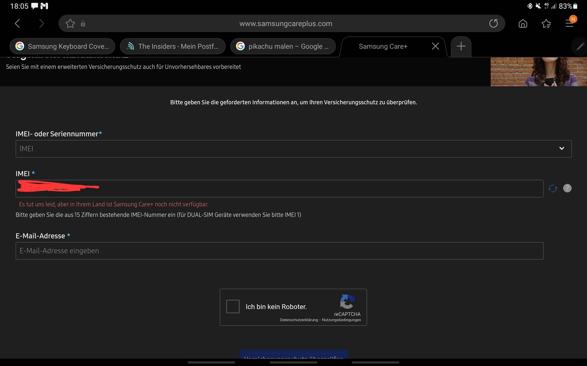Switch to the pikachu malen Google tab
This screenshot has width=587, height=366.
[283, 46]
